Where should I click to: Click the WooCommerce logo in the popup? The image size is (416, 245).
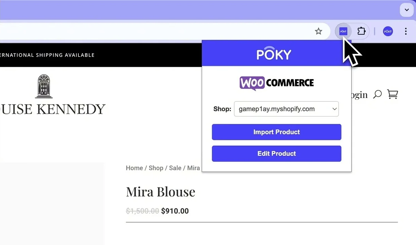276,83
